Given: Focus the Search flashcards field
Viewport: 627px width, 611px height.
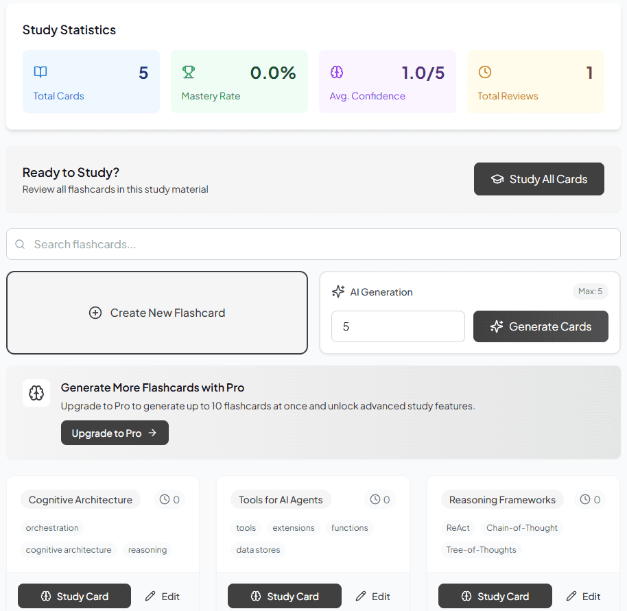Looking at the screenshot, I should [322, 244].
